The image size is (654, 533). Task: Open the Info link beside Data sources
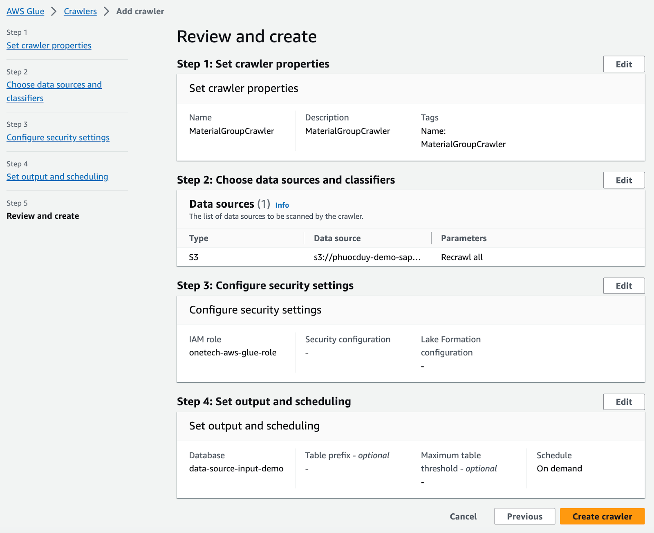(x=282, y=205)
